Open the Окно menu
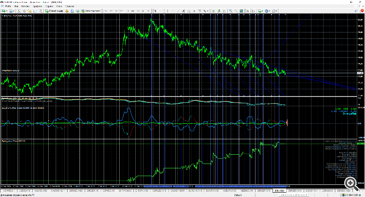The image size is (365, 197). point(59,6)
